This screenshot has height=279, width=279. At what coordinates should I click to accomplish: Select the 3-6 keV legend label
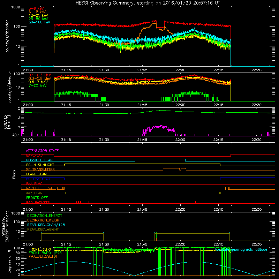[x=36, y=8]
